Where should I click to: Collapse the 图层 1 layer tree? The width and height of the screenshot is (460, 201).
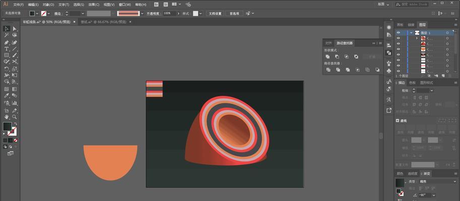(x=412, y=33)
